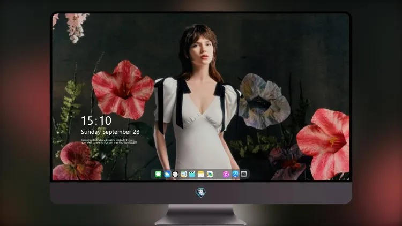Open the yellow Notes app in the dock
The height and width of the screenshot is (226, 402).
pos(201,174)
